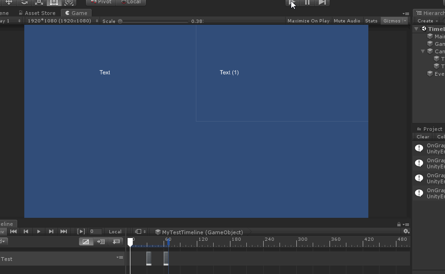Enable Mute Audio for the Game view
445x274 pixels.
coord(348,21)
